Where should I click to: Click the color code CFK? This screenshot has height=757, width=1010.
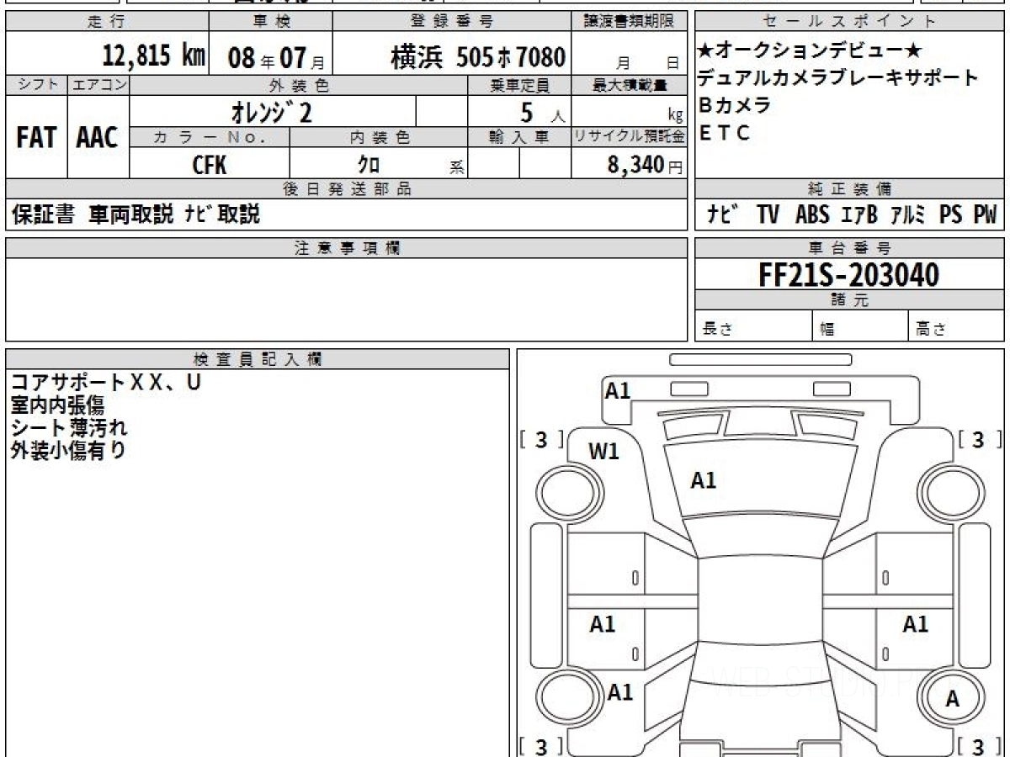point(210,165)
